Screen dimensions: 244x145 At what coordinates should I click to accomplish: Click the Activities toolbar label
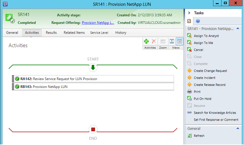pyautogui.click(x=150, y=48)
